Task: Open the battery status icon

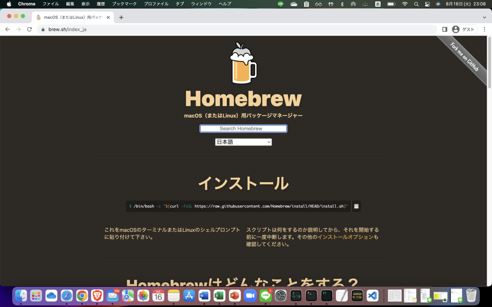Action: point(391,4)
